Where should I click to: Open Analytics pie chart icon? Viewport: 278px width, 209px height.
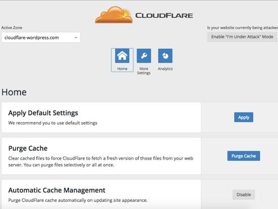[x=165, y=56]
